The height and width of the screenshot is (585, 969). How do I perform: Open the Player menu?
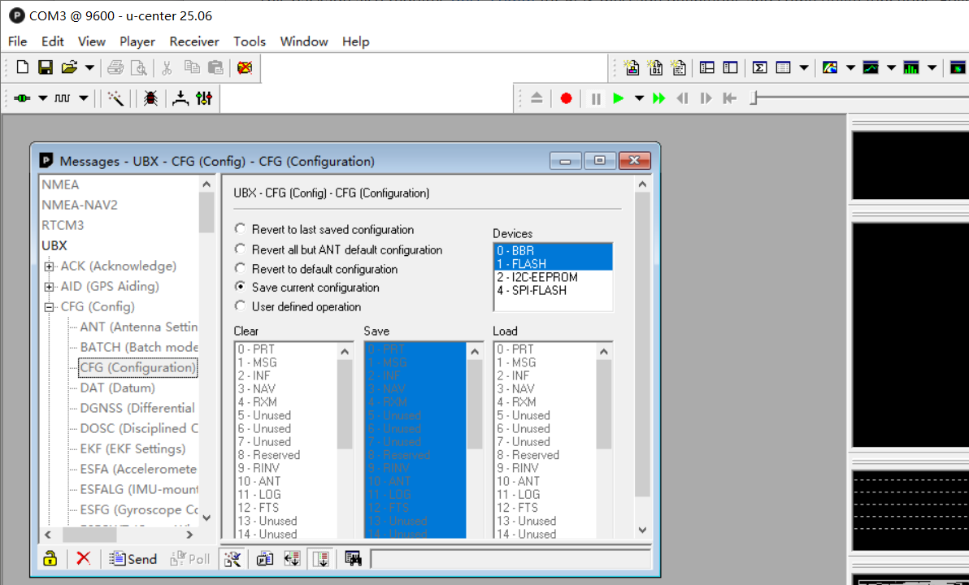pos(137,41)
